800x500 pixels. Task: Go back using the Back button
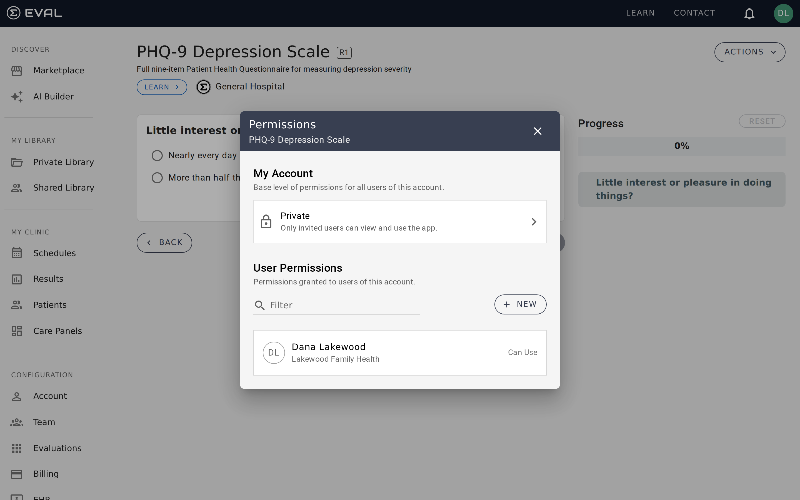[164, 242]
